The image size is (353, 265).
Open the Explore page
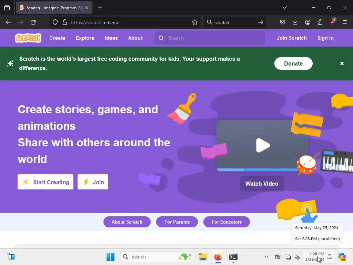tap(85, 38)
